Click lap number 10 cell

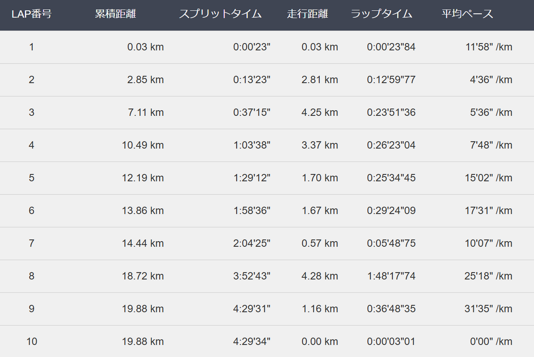click(32, 341)
